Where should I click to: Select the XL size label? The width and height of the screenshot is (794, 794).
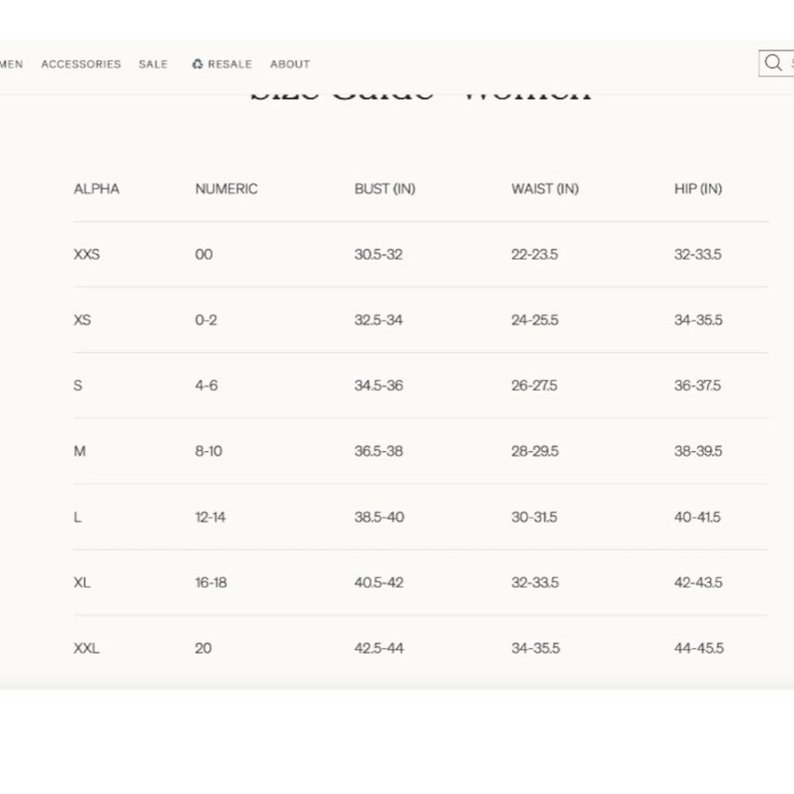point(82,583)
